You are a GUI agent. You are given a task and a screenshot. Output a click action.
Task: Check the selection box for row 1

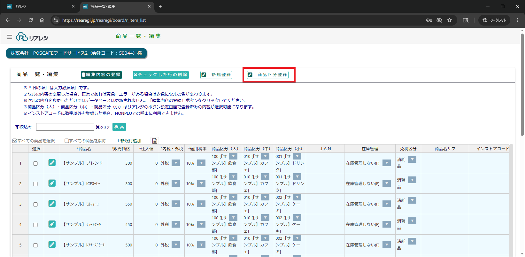coord(35,163)
